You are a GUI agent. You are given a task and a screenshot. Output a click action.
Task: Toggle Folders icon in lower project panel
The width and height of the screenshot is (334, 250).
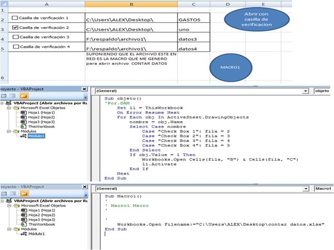coord(24,194)
